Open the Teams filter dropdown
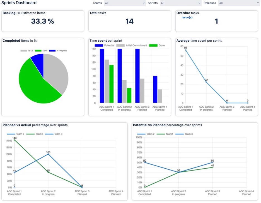This screenshot has height=203, width=261. tap(125, 3)
